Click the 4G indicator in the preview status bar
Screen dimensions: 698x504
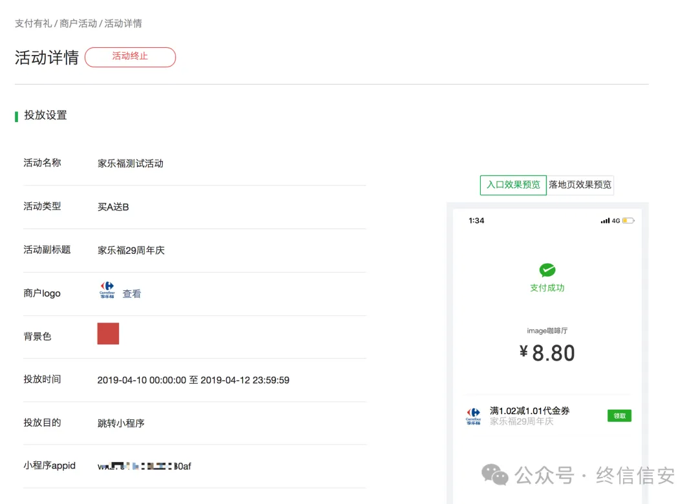pyautogui.click(x=615, y=220)
